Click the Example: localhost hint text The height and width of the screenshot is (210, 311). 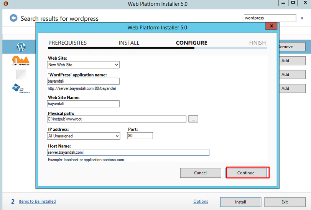(86, 160)
